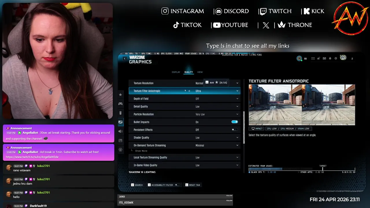Open the Interface settings category icon
370x208 pixels.
pyautogui.click(x=121, y=140)
